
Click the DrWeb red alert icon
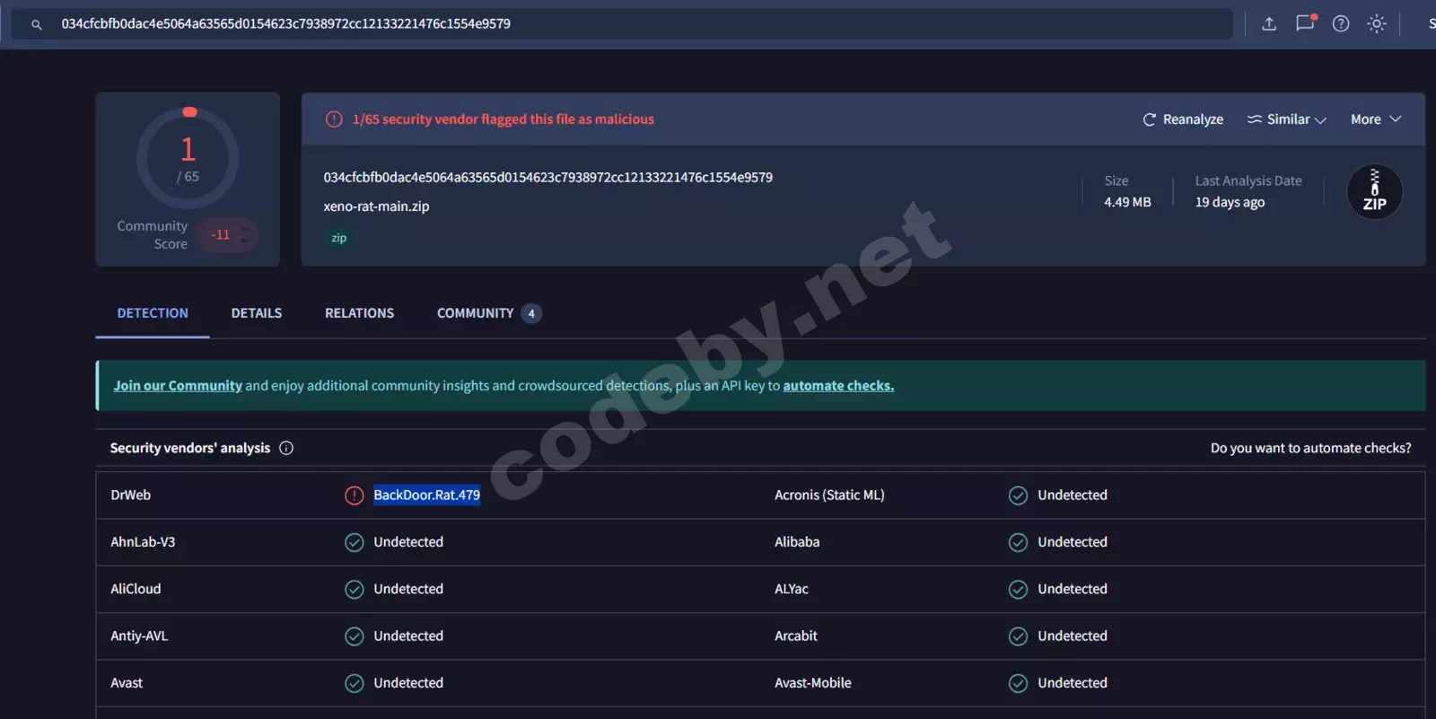coord(355,495)
